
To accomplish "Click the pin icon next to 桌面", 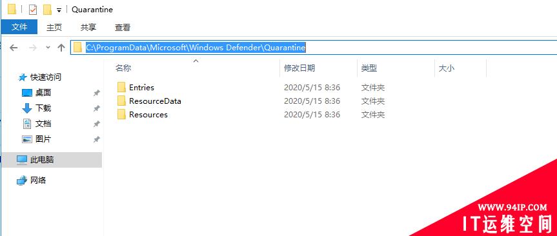I will [x=96, y=93].
